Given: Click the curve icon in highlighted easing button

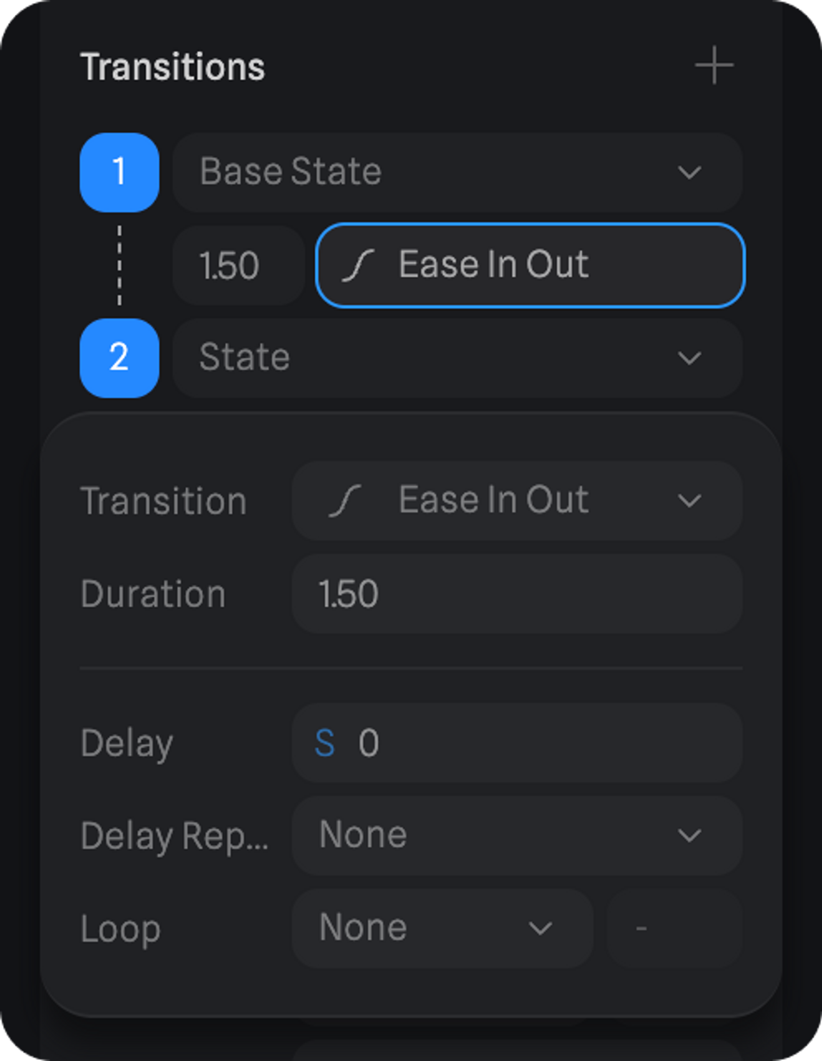Looking at the screenshot, I should (358, 265).
